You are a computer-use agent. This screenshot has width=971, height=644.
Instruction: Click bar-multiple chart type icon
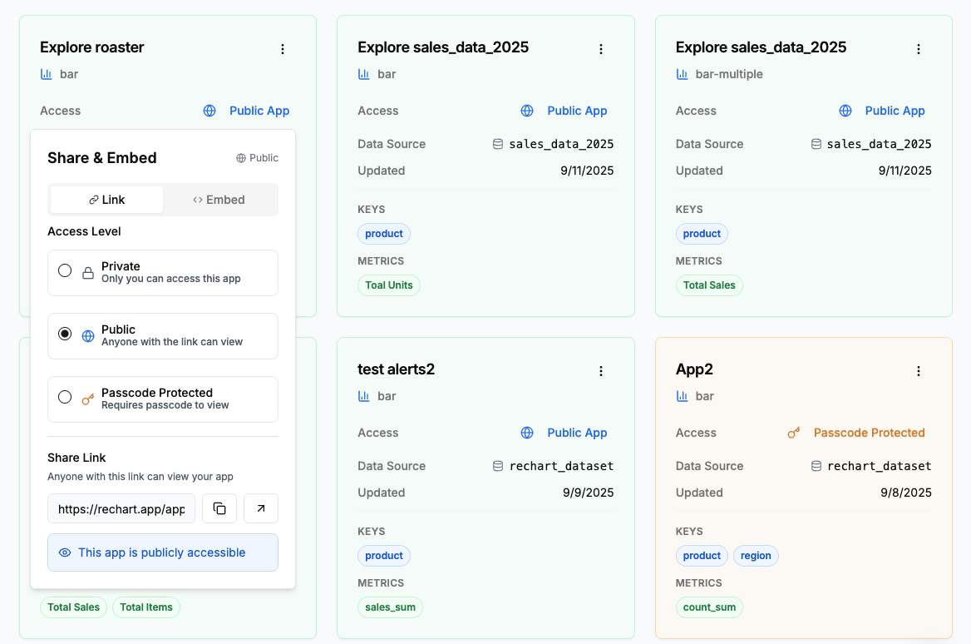coord(683,74)
